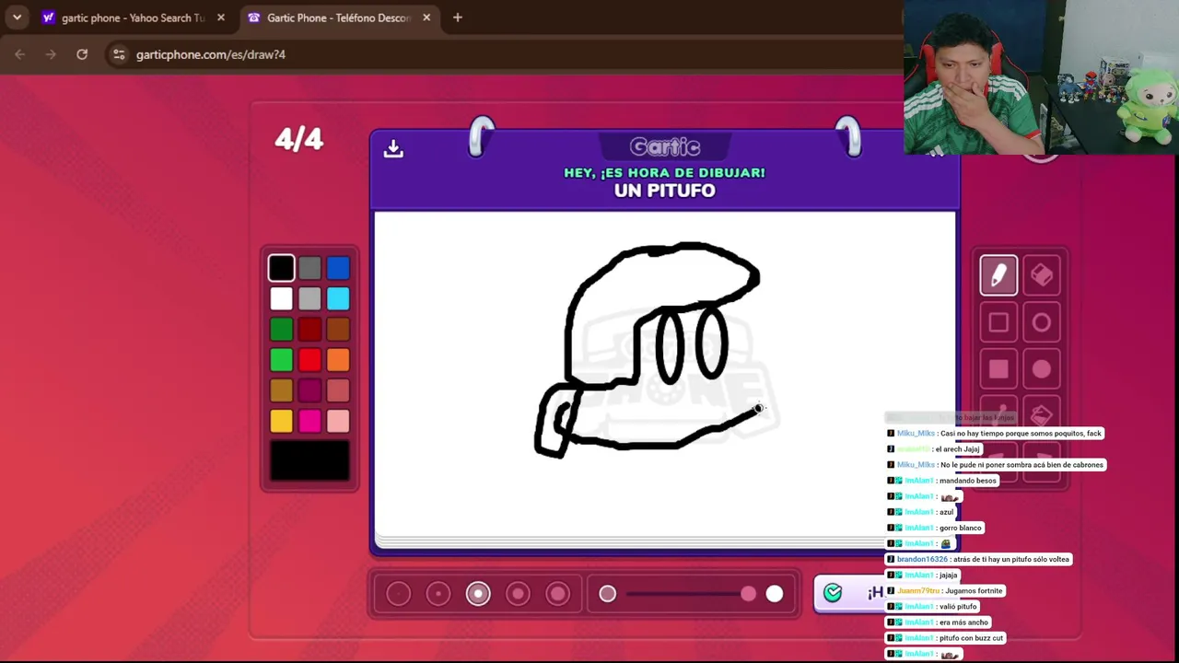This screenshot has width=1179, height=663.
Task: Pick the blue color swatch
Action: click(338, 268)
